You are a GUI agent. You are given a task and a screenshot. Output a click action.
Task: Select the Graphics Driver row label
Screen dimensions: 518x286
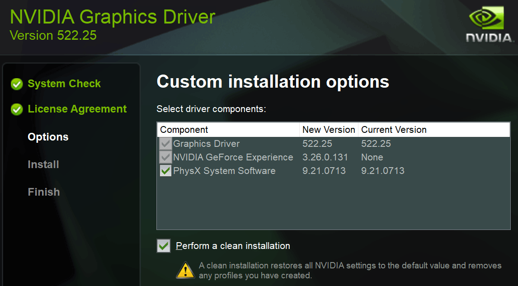tap(207, 144)
